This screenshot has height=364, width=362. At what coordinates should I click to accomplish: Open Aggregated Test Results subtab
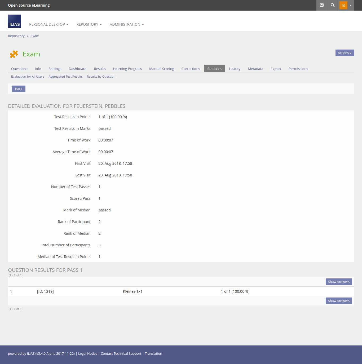65,77
